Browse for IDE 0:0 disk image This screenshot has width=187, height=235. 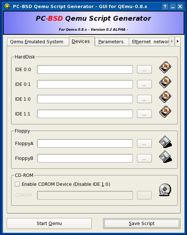click(144, 70)
